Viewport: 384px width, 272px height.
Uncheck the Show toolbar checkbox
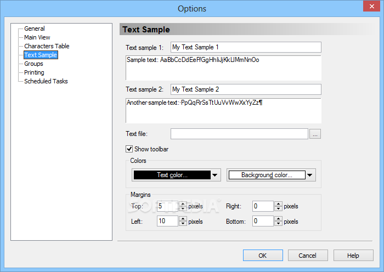pyautogui.click(x=129, y=149)
